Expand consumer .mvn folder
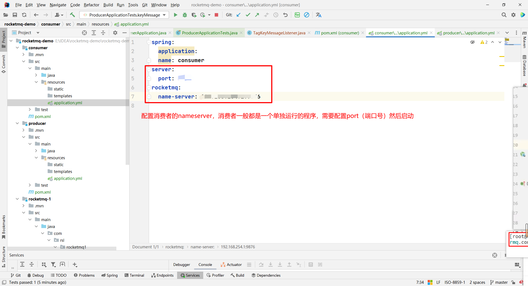 pyautogui.click(x=24, y=55)
